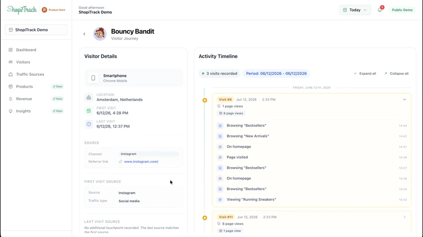The height and width of the screenshot is (237, 423).
Task: Click the store icon in ShopiTrack Demo selector
Action: click(11, 30)
